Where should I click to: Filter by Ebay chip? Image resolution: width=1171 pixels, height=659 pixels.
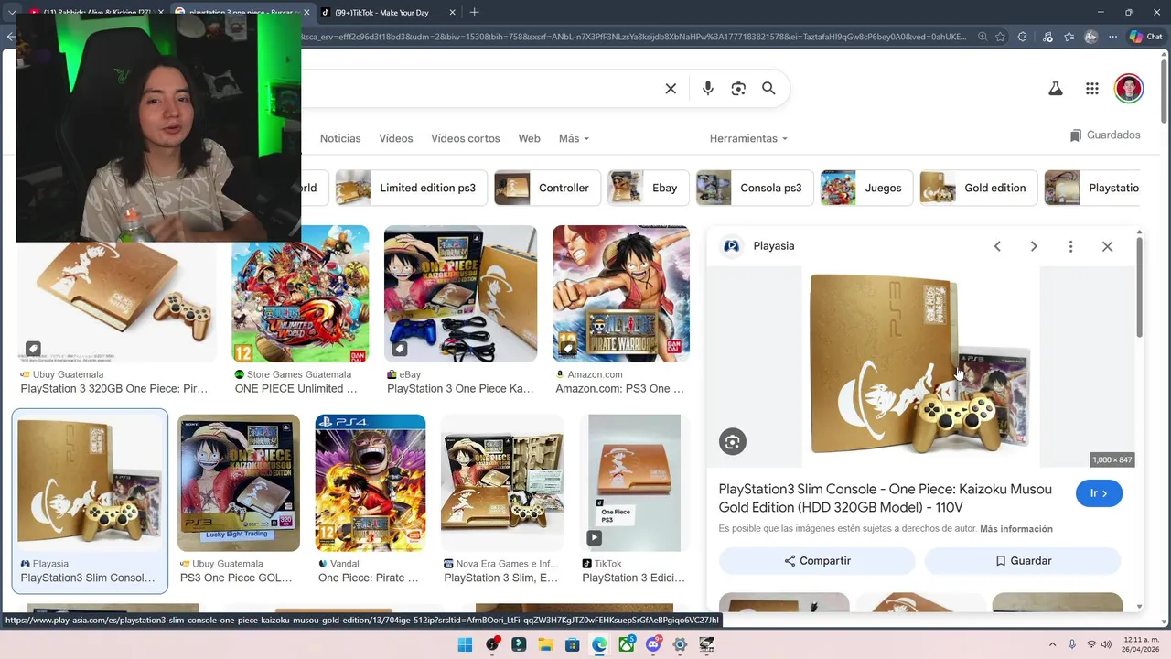pos(649,188)
